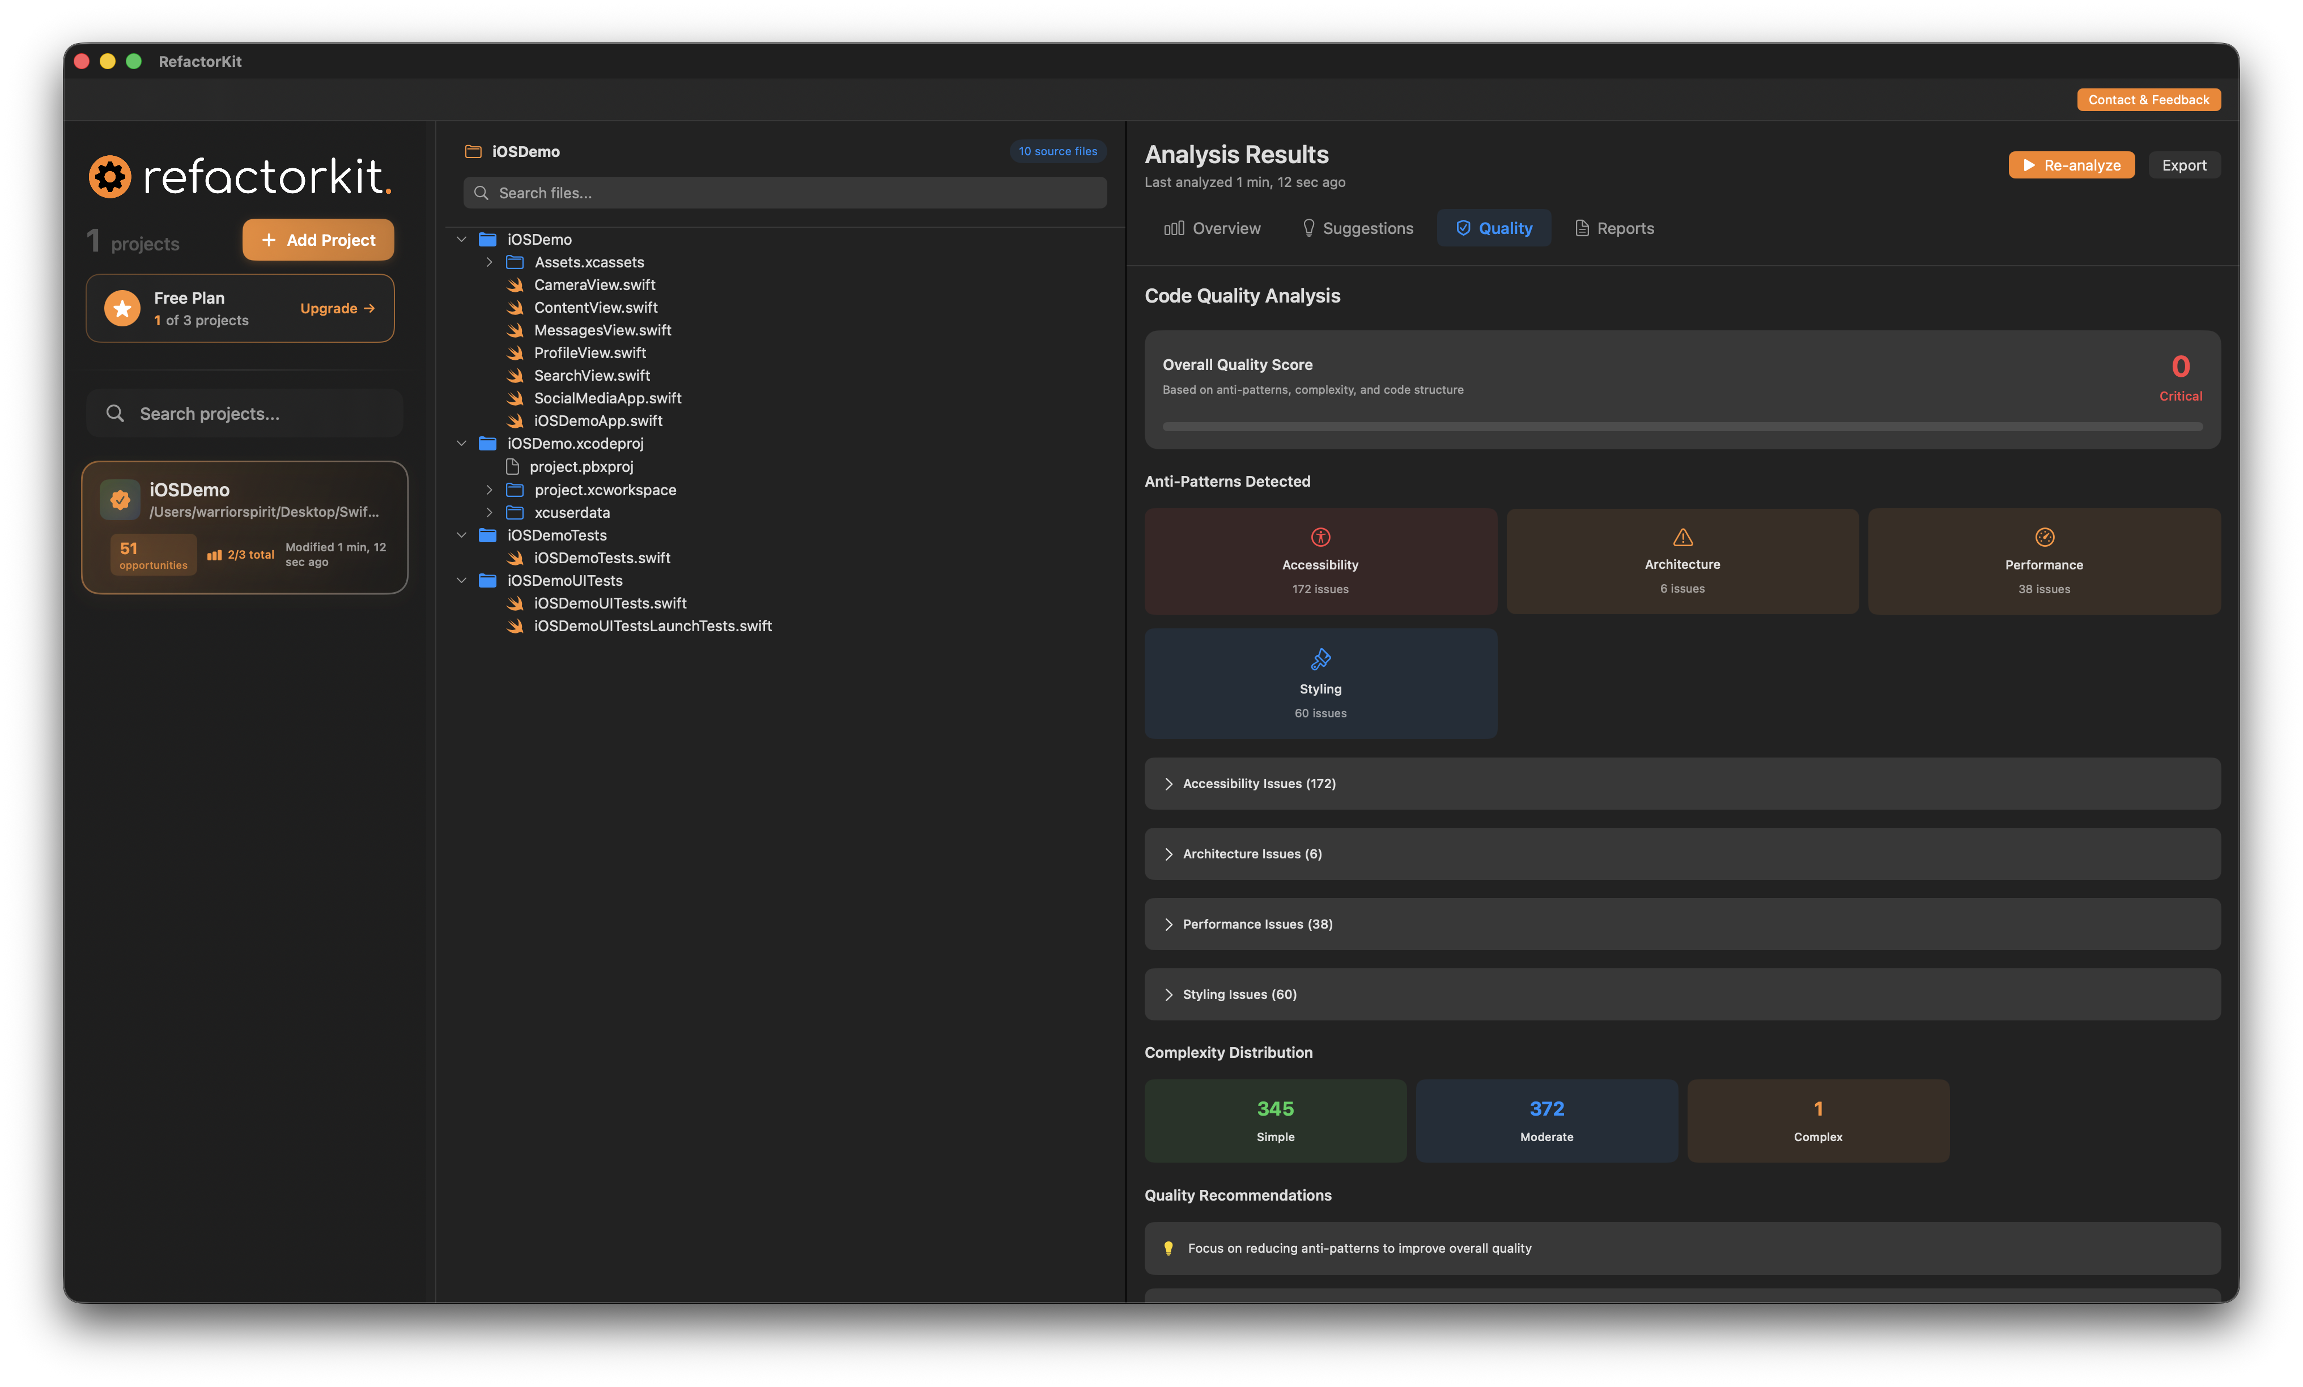
Task: Click the folder icon beside xcuserdata
Action: pyautogui.click(x=515, y=513)
